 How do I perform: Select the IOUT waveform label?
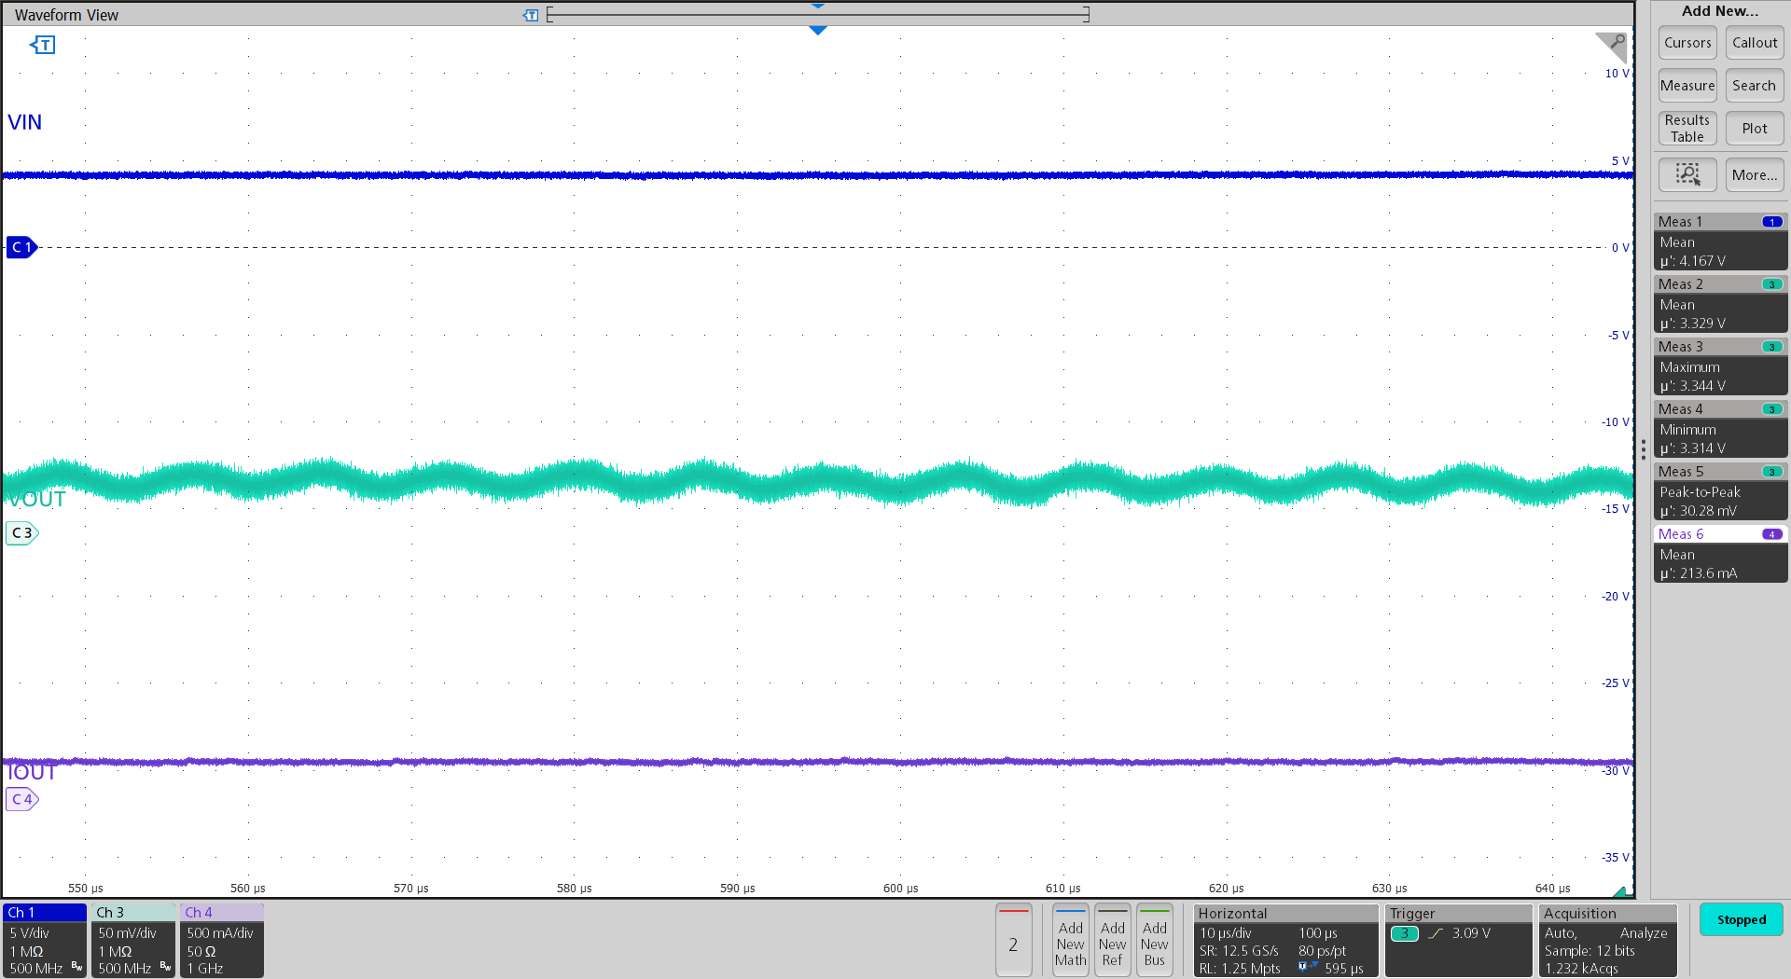[x=32, y=772]
